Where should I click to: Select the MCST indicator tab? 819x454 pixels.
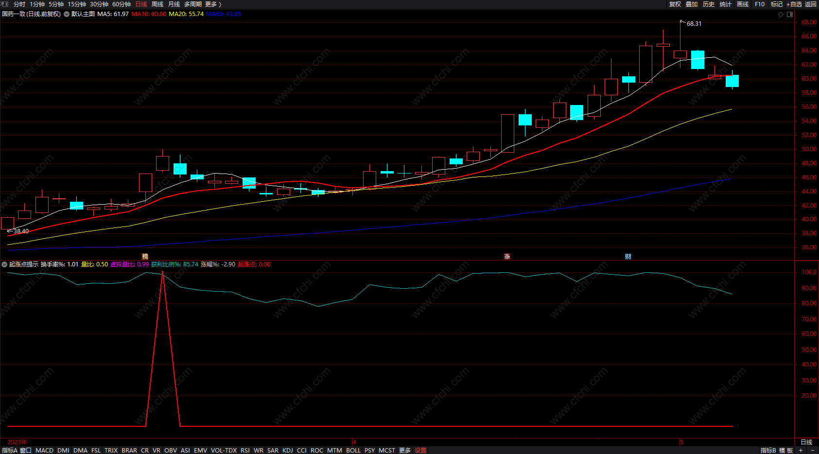[x=387, y=450]
